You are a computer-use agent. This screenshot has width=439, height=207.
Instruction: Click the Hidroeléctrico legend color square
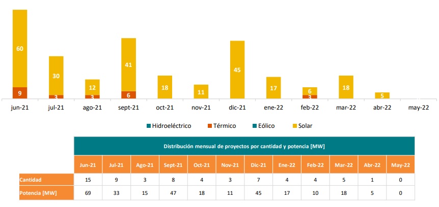149,125
